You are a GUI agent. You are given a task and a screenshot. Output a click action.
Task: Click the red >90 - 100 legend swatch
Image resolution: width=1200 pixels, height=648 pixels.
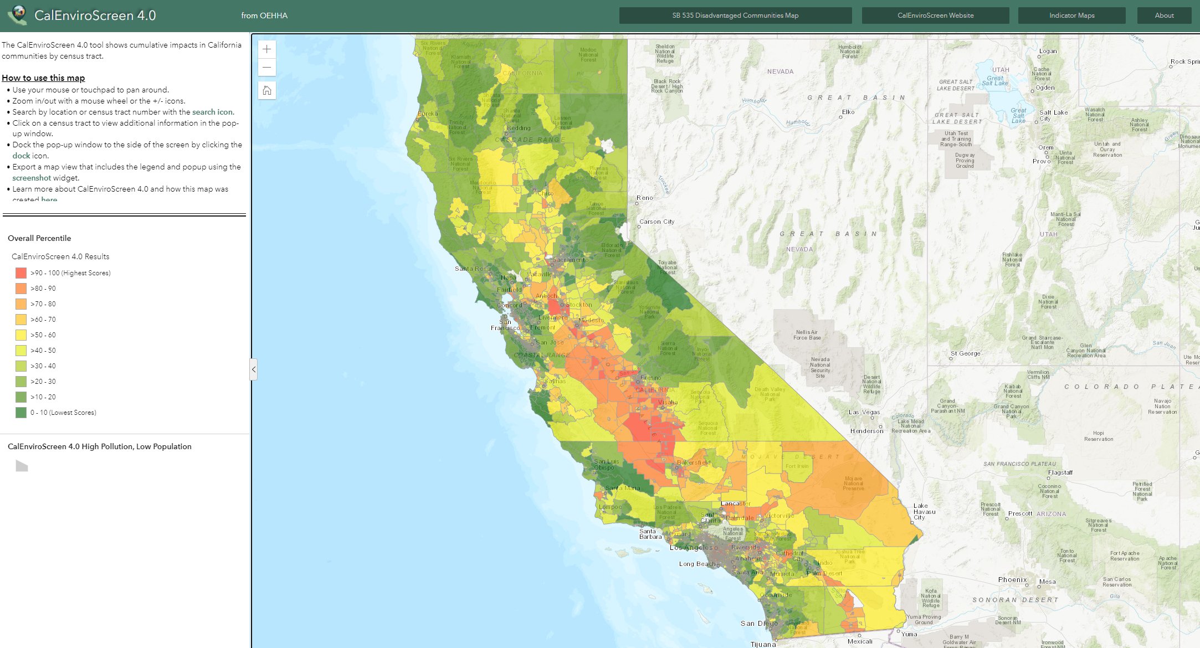(x=21, y=273)
